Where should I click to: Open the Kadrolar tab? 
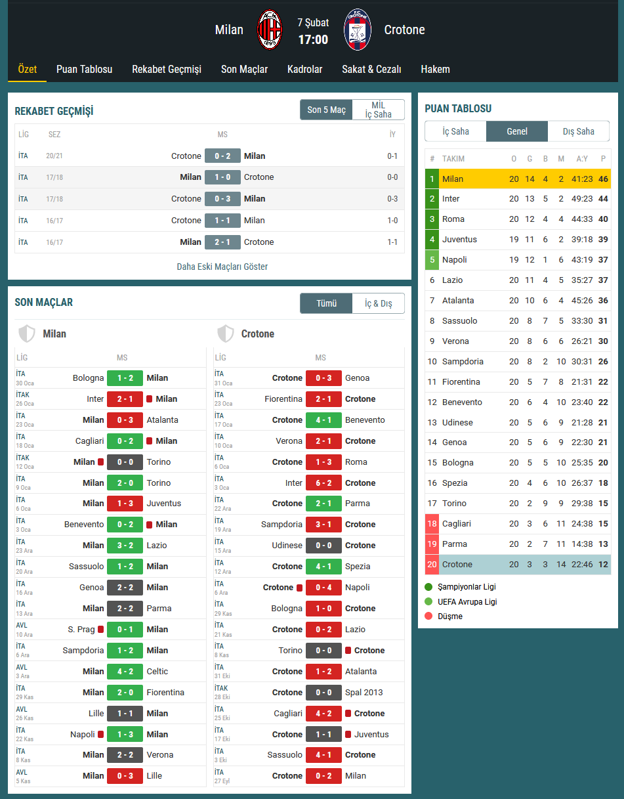tap(305, 69)
